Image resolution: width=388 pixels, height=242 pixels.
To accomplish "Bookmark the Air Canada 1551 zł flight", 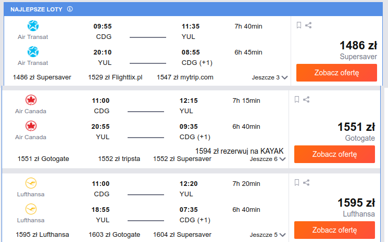I will (297, 99).
